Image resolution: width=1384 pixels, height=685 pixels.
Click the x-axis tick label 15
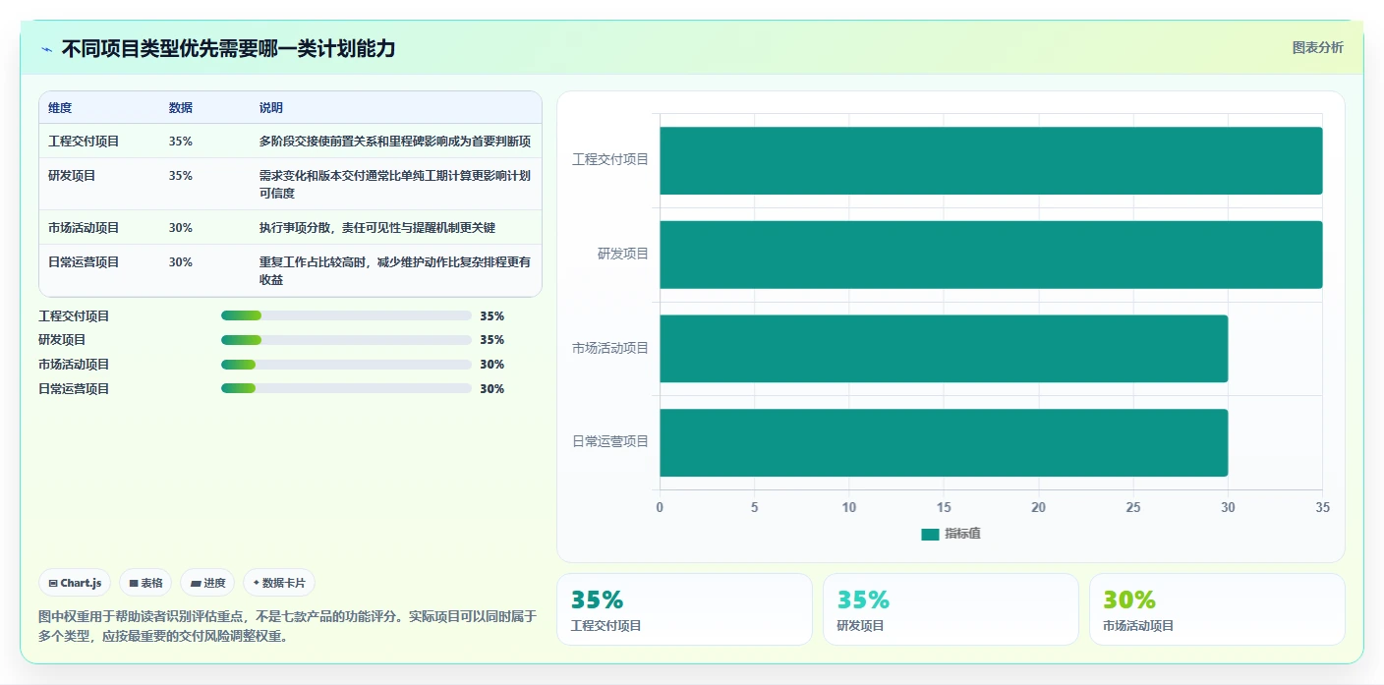click(944, 507)
